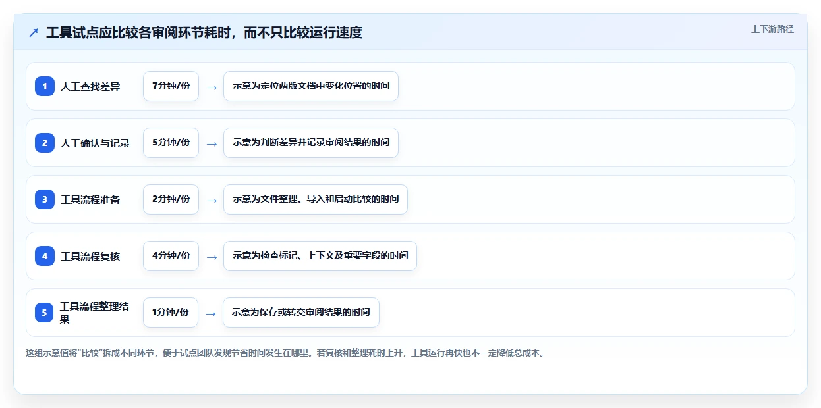This screenshot has height=408, width=821.
Task: Select step badge 4 for 工具流程复核
Action: pos(45,256)
